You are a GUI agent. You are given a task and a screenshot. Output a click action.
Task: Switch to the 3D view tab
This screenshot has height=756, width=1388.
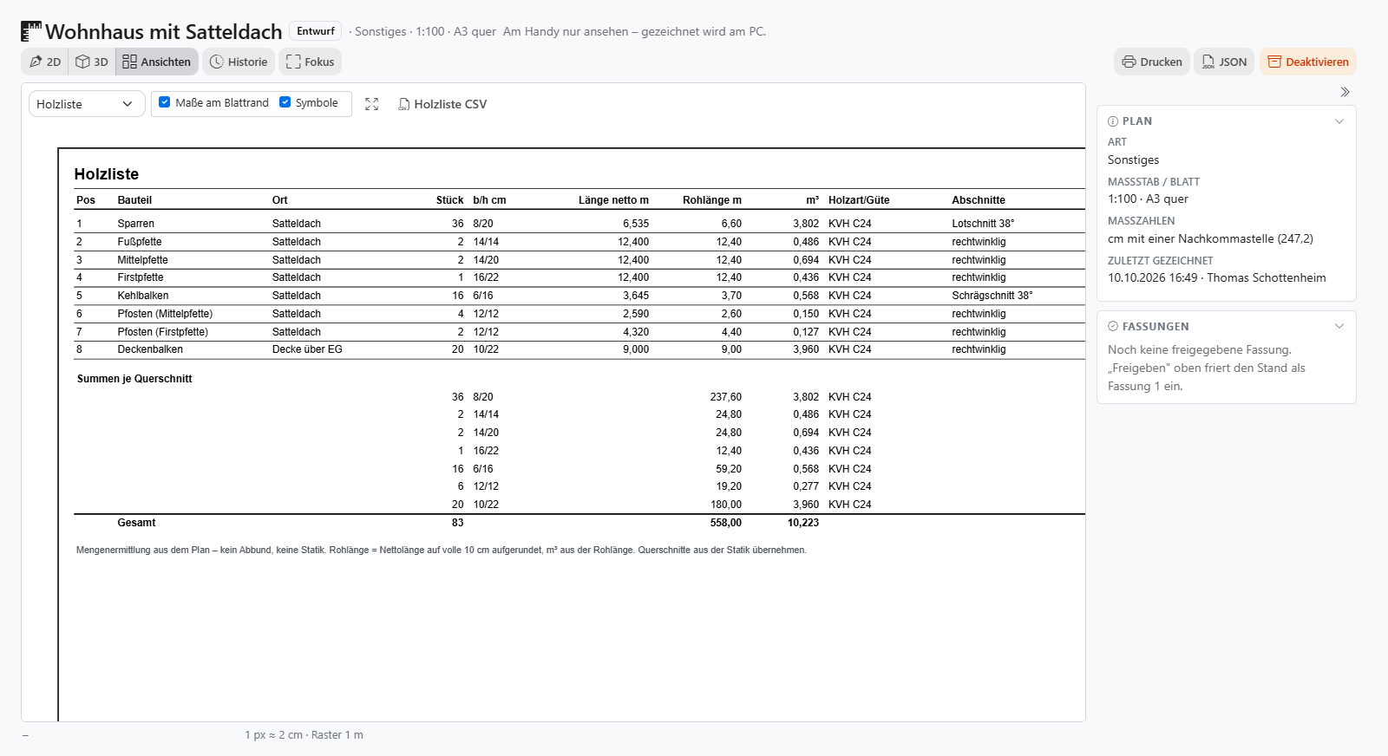[92, 62]
